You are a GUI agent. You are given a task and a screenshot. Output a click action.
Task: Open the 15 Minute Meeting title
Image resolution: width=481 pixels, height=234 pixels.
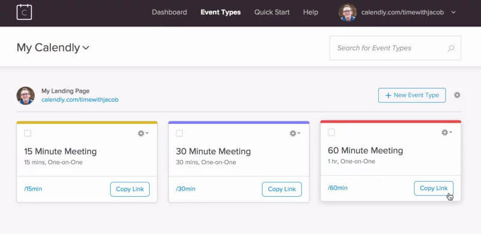(x=61, y=152)
